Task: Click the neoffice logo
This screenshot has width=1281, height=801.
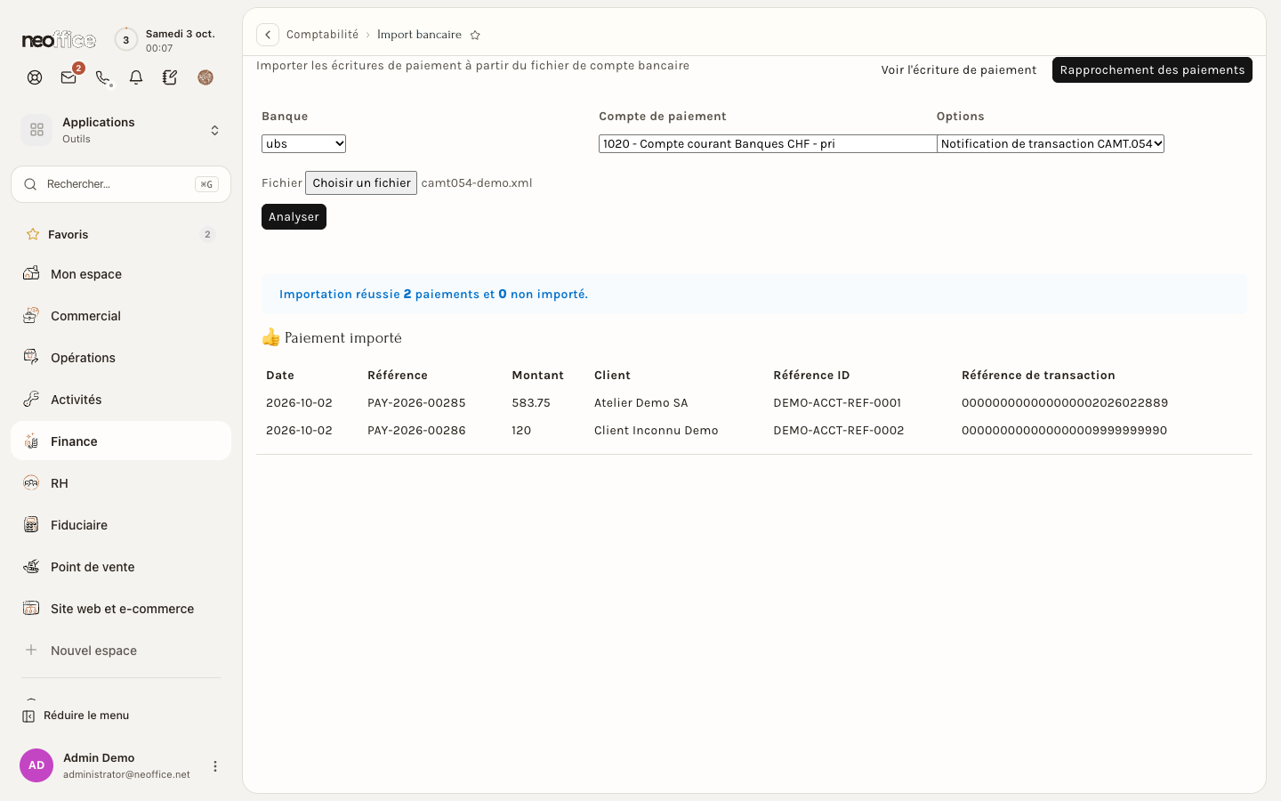Action: (59, 40)
